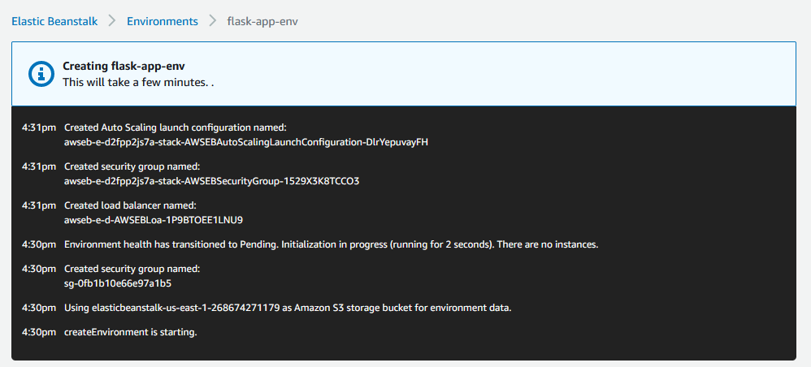Click the "Created Auto Scaling launch configuration named" line
This screenshot has width=811, height=367.
(x=176, y=127)
